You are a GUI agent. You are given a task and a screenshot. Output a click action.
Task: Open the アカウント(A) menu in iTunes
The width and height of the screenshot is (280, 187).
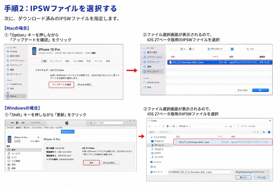click(49, 128)
